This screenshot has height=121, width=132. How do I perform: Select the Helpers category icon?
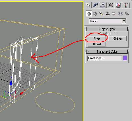click(114, 14)
